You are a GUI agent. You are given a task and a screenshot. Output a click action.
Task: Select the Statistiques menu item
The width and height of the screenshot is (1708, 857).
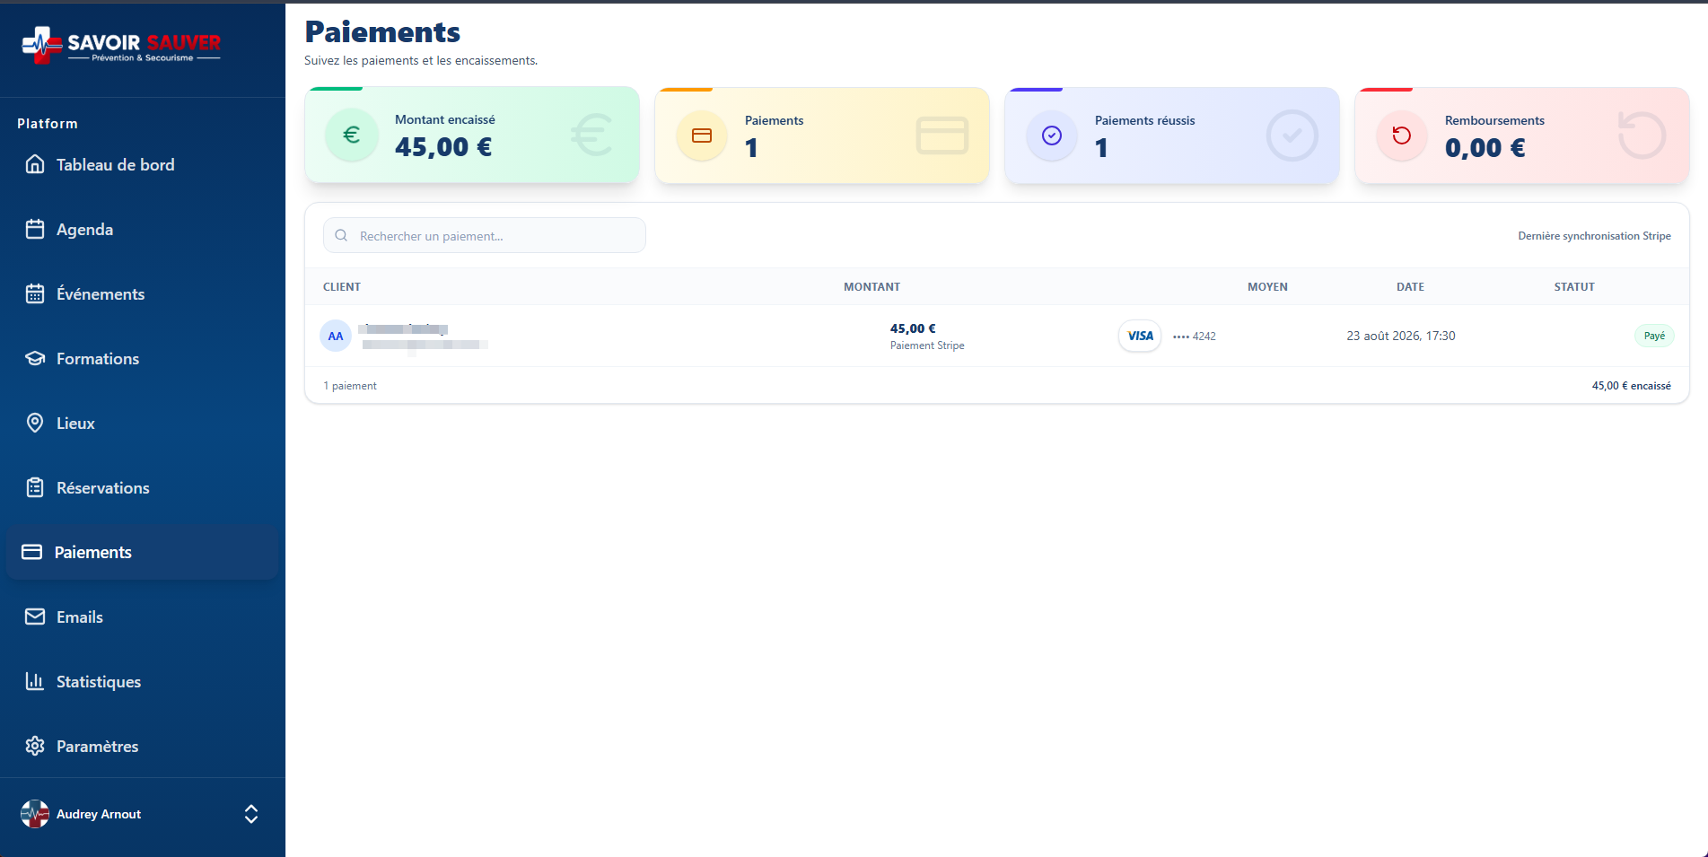142,681
